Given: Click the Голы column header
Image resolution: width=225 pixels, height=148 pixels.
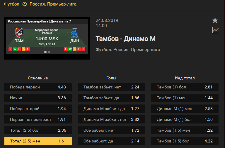Looking at the screenshot, I should [111, 78].
